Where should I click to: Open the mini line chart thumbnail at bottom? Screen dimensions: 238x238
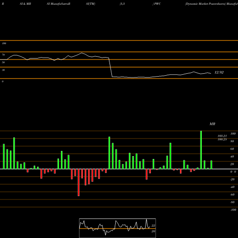(118, 228)
